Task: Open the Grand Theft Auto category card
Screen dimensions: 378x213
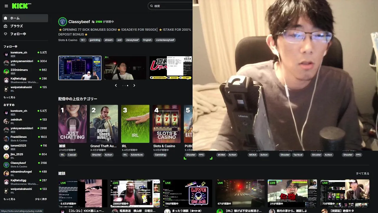Action: tap(104, 124)
